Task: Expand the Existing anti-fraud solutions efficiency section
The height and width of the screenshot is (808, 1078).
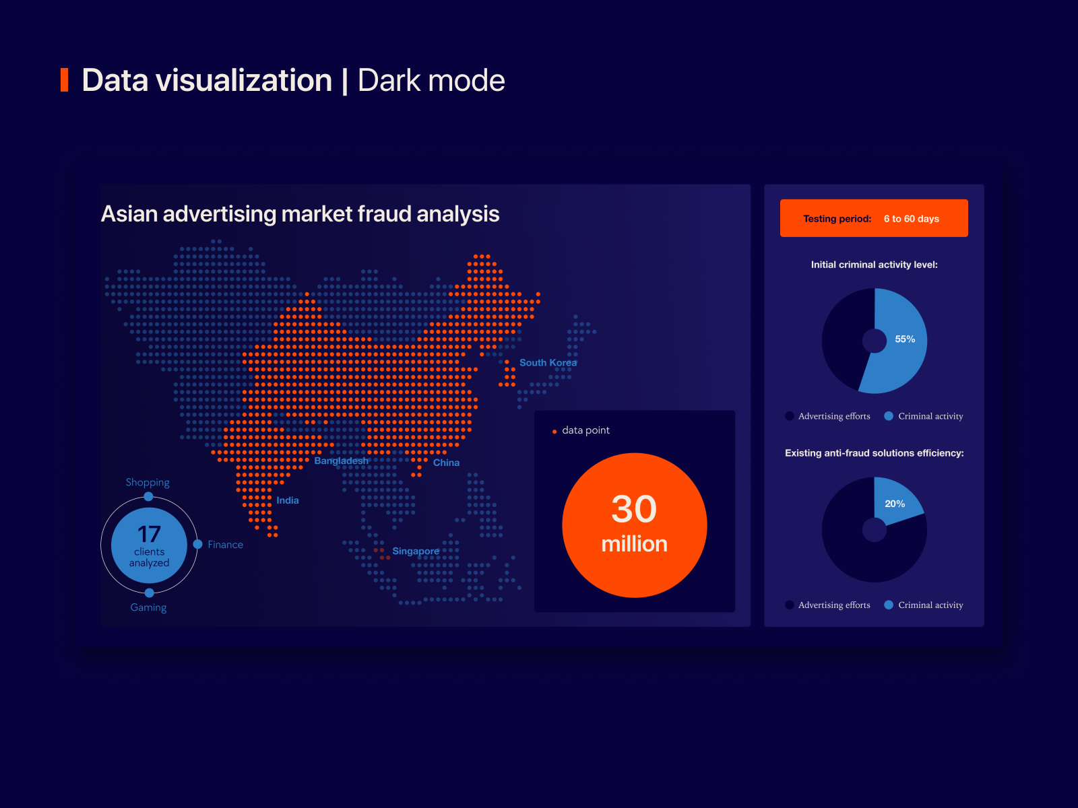Action: (x=874, y=453)
